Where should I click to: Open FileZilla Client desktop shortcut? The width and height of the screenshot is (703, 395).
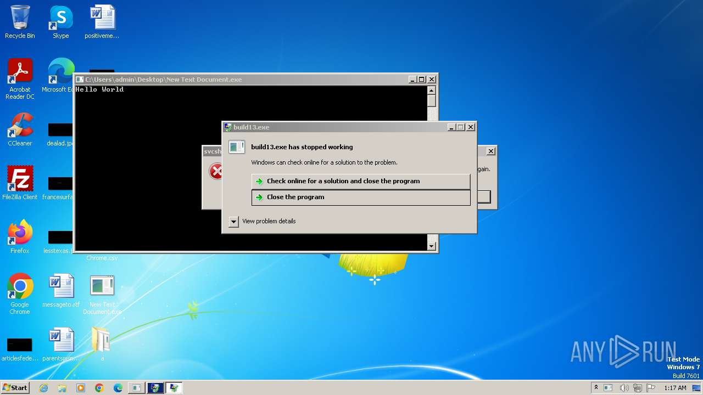[x=20, y=183]
